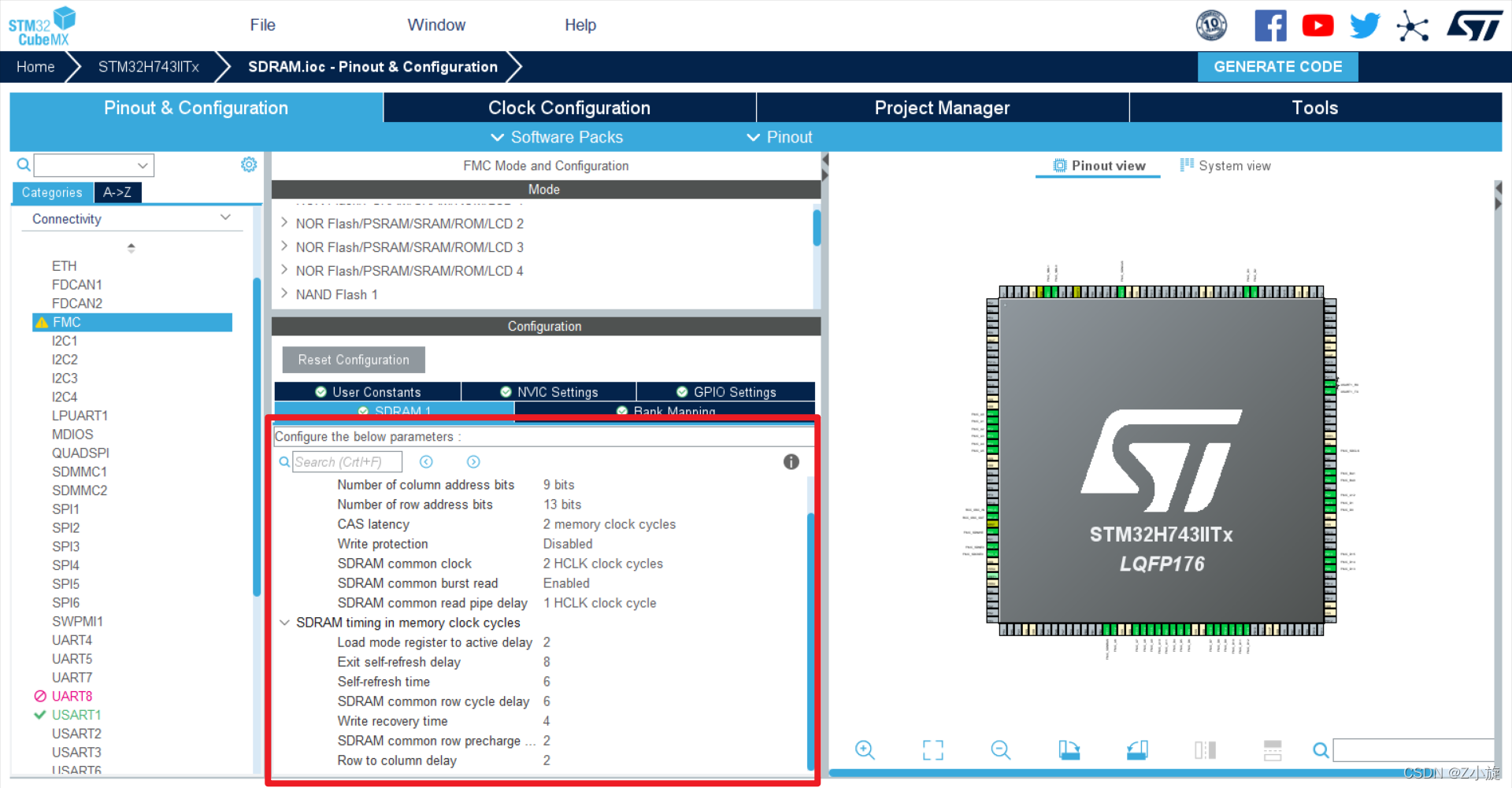Select SDRAM common clock value
The height and width of the screenshot is (788, 1512).
[x=602, y=564]
